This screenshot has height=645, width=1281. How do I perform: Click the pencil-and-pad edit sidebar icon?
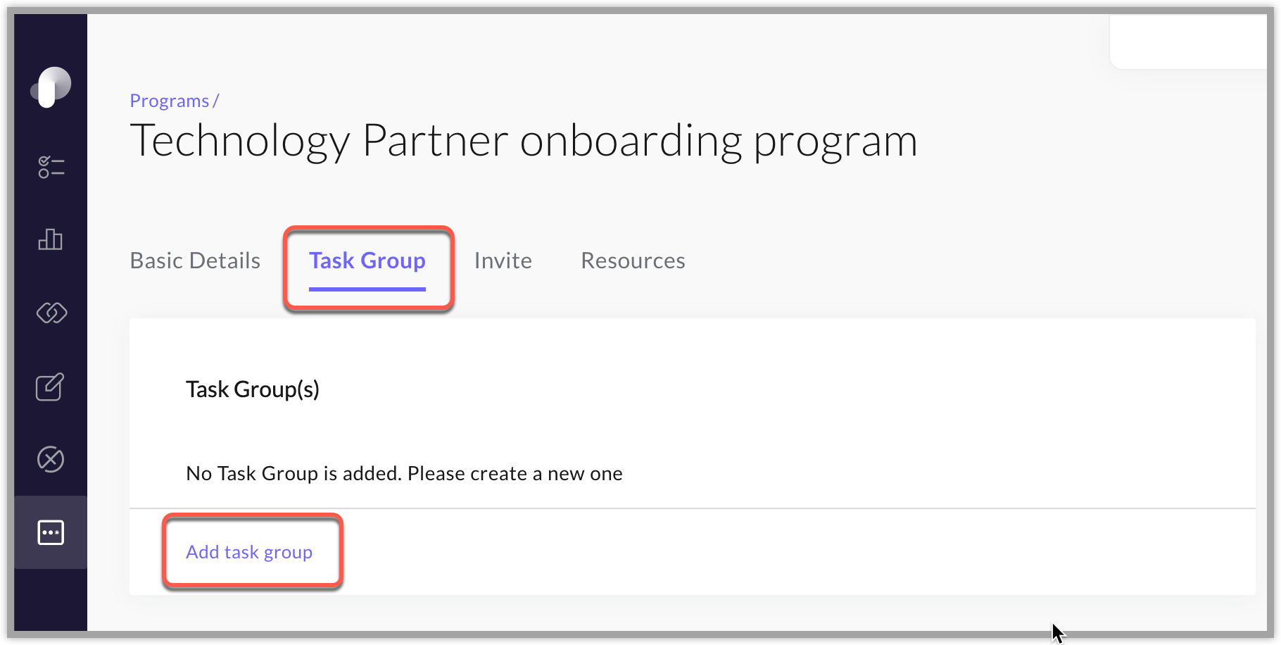(x=51, y=387)
